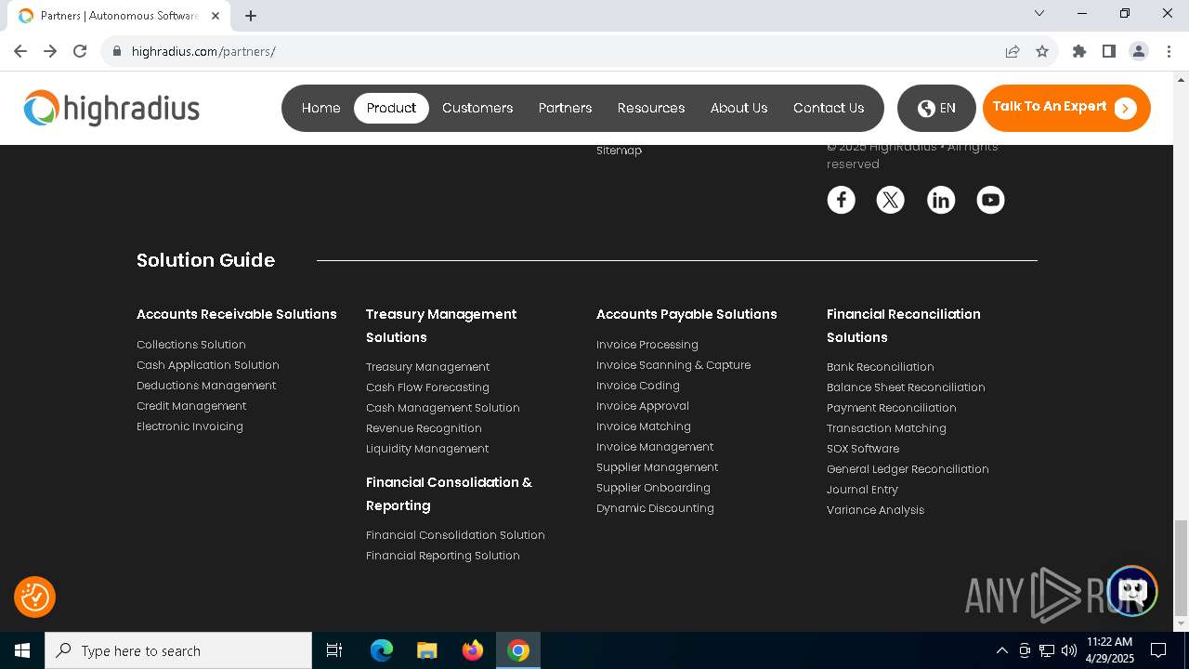The image size is (1189, 669).
Task: Open Financial Consolidation Solution link
Action: (x=455, y=535)
